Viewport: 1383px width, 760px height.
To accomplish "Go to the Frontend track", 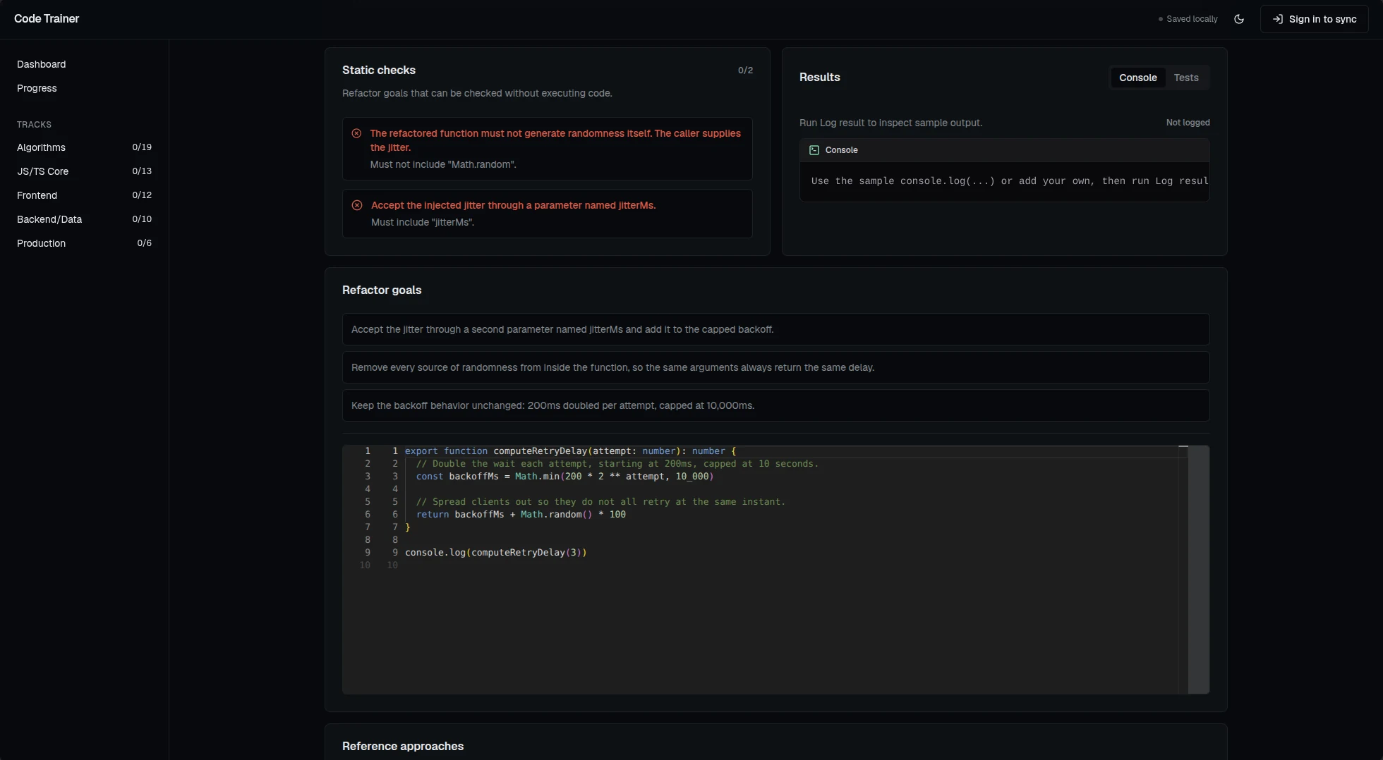I will [x=84, y=195].
